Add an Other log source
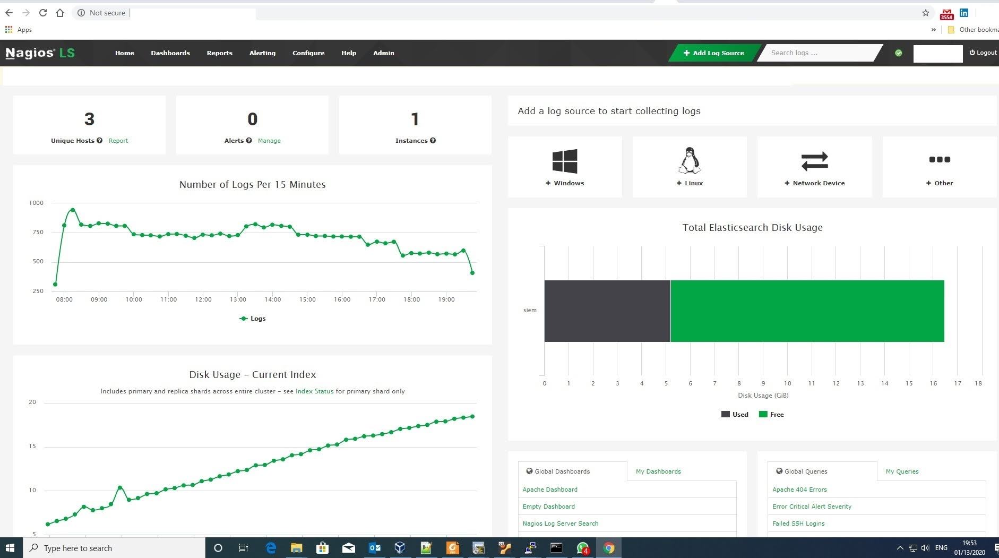Viewport: 999px width, 558px height. [940, 167]
